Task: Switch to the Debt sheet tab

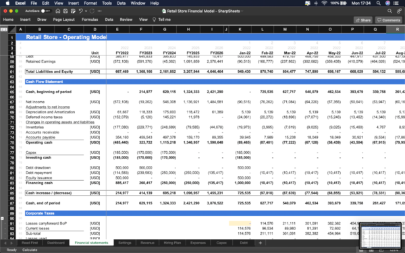Action: pyautogui.click(x=244, y=243)
